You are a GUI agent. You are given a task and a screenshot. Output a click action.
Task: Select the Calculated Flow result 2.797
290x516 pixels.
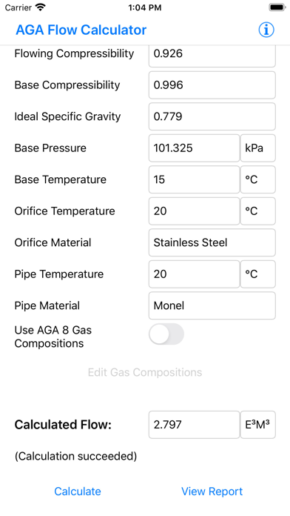[194, 425]
